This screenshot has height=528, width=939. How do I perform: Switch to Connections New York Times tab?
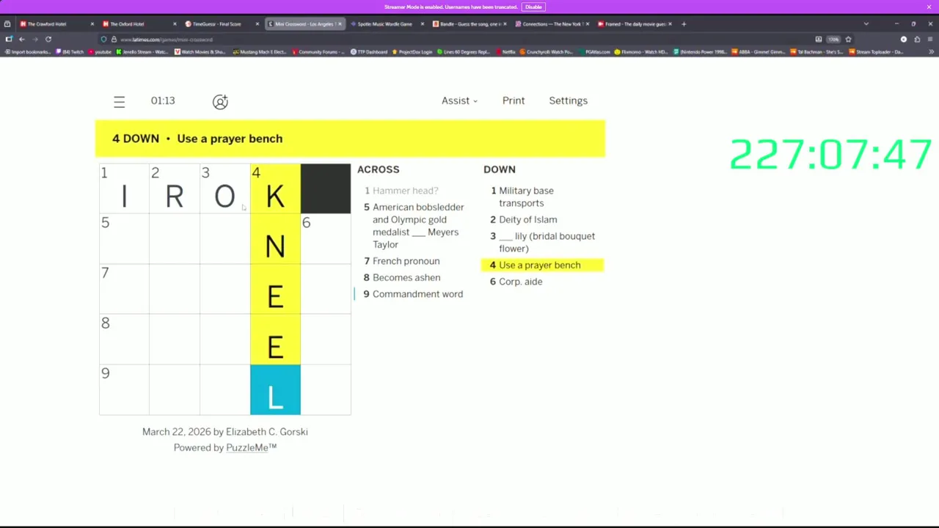[550, 24]
